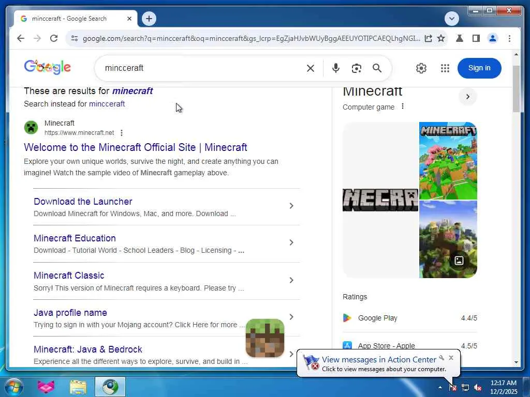530x397 pixels.
Task: Open a new browser tab
Action: point(149,19)
